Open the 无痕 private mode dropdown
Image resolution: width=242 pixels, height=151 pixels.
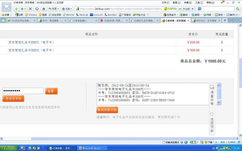(67, 9)
